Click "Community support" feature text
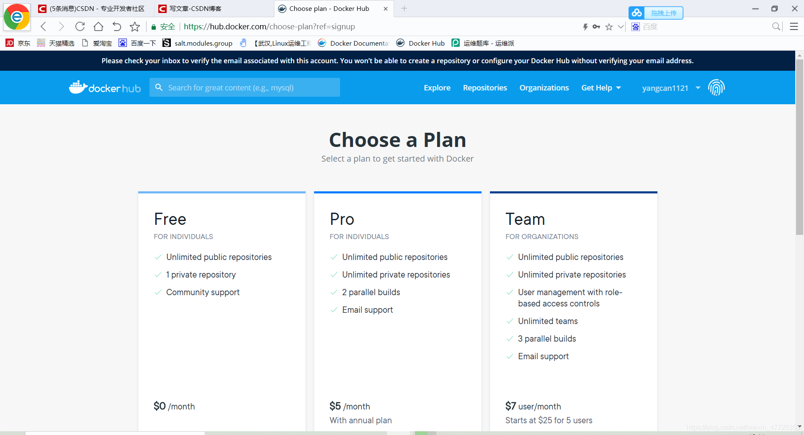Viewport: 804px width, 435px height. [x=203, y=292]
